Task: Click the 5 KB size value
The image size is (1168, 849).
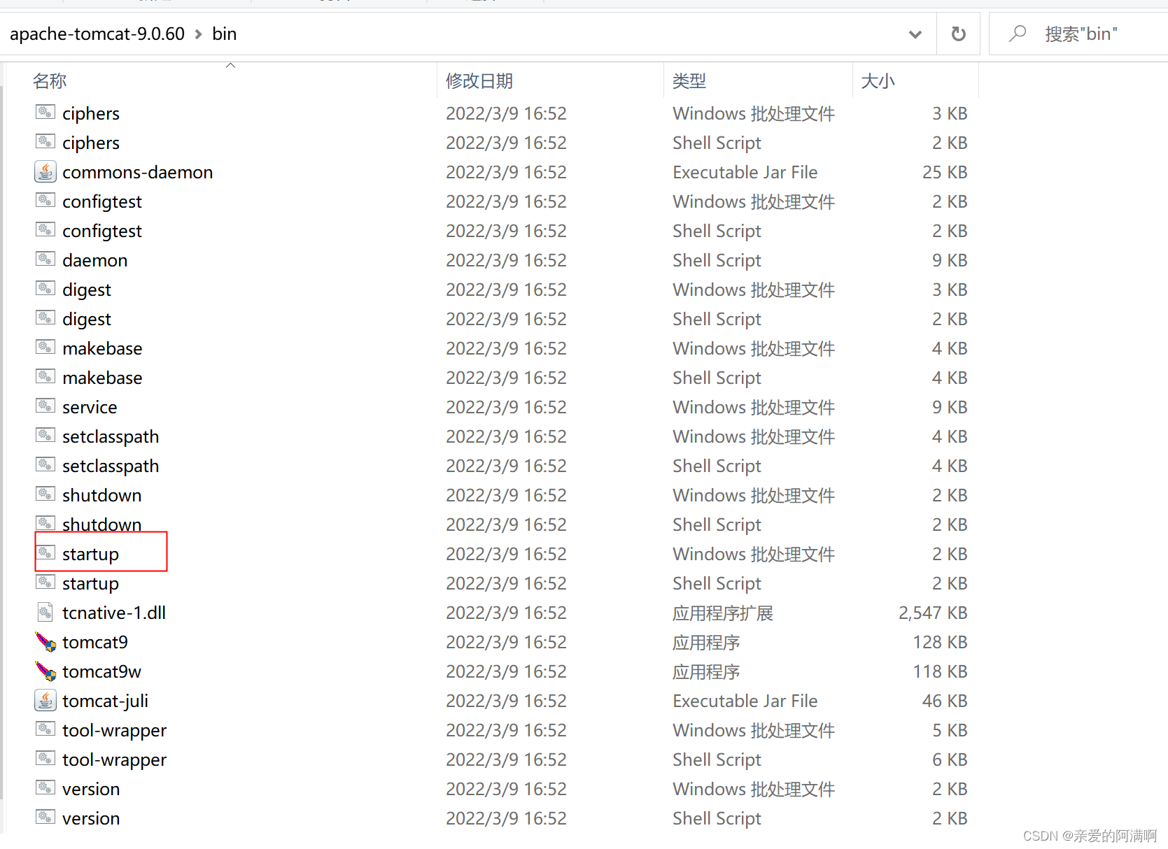Action: (950, 730)
